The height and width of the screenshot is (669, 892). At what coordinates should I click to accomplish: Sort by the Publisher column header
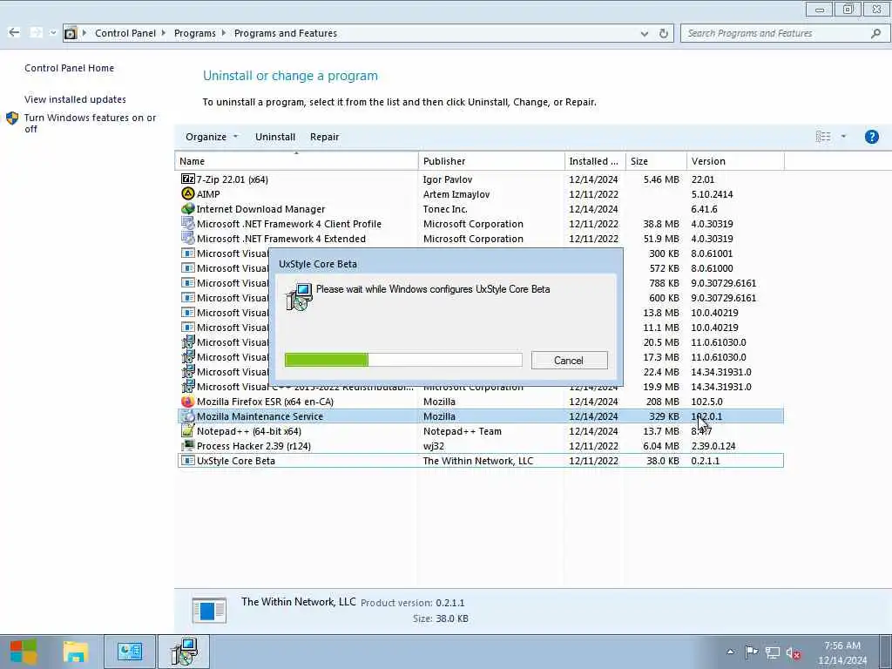point(491,161)
